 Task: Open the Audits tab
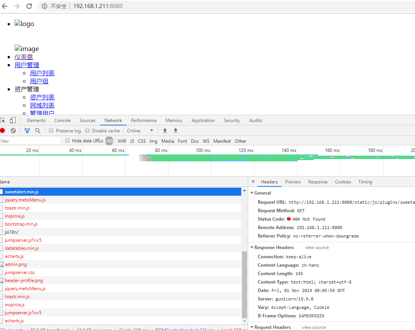255,120
